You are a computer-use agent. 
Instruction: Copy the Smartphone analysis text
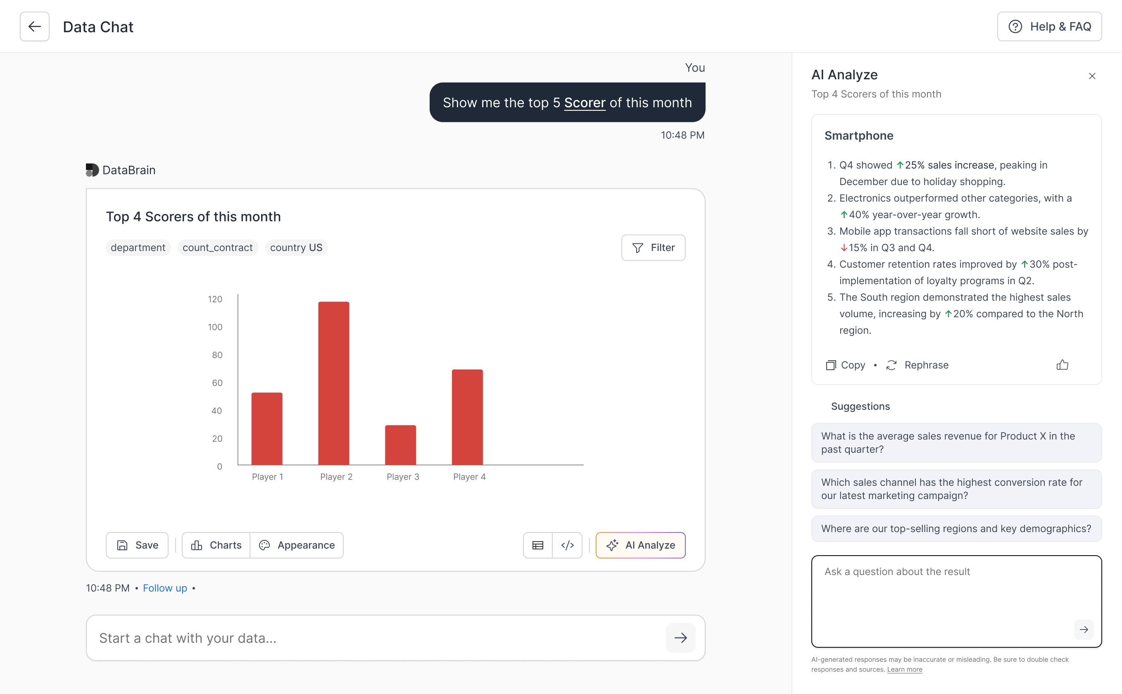point(845,365)
